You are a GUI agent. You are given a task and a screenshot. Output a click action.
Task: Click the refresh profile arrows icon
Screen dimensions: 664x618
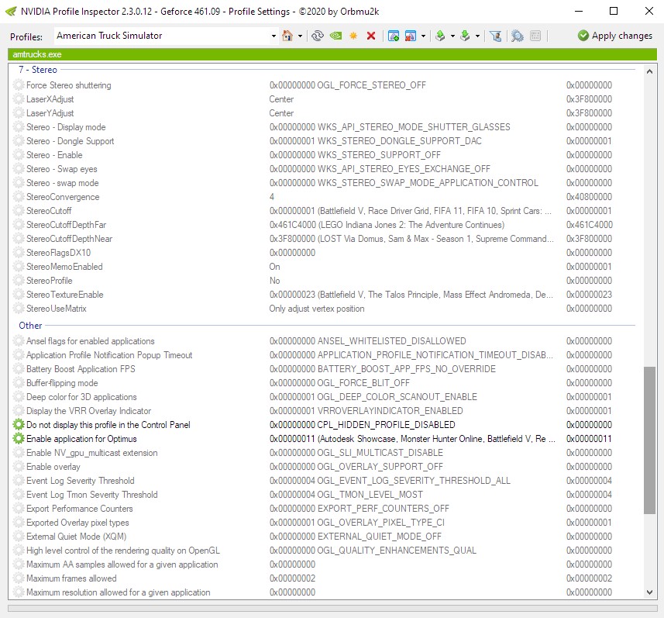[318, 36]
